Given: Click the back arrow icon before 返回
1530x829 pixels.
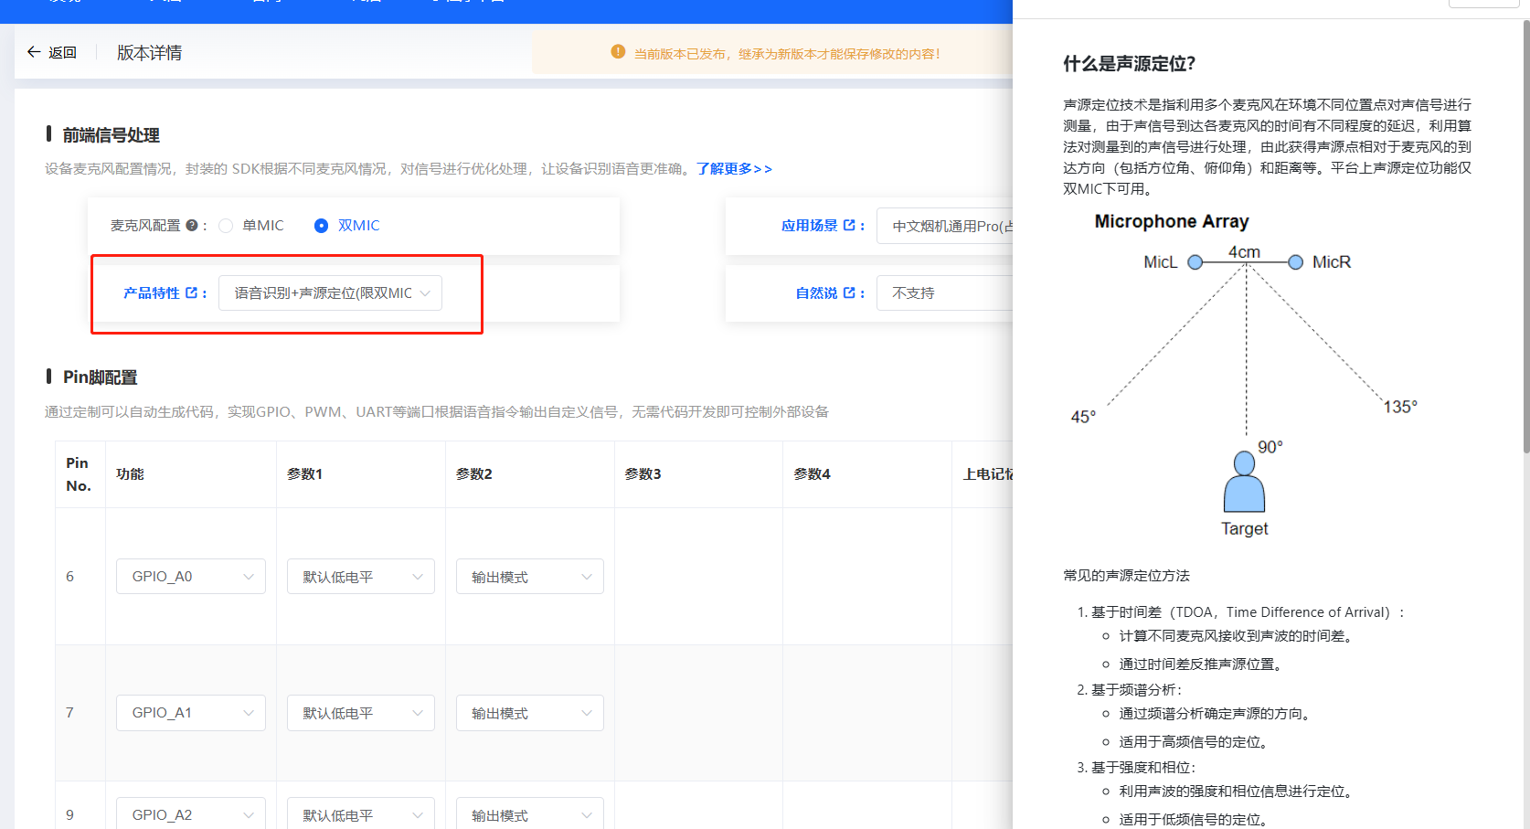Looking at the screenshot, I should [x=32, y=51].
